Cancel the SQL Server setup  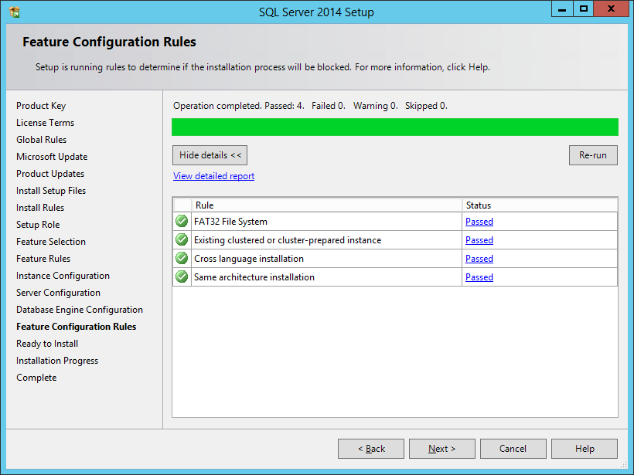click(513, 449)
